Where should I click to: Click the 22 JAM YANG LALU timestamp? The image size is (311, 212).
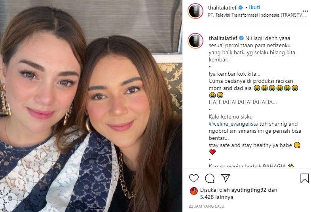tap(207, 206)
